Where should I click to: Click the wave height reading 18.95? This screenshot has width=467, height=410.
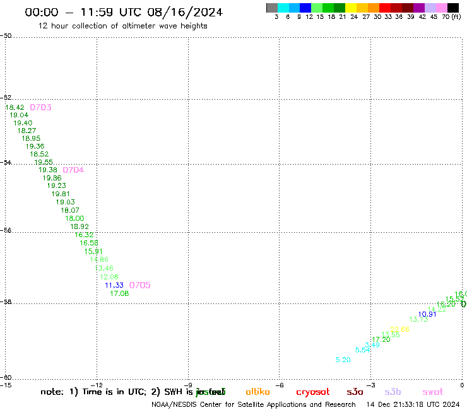click(x=31, y=138)
